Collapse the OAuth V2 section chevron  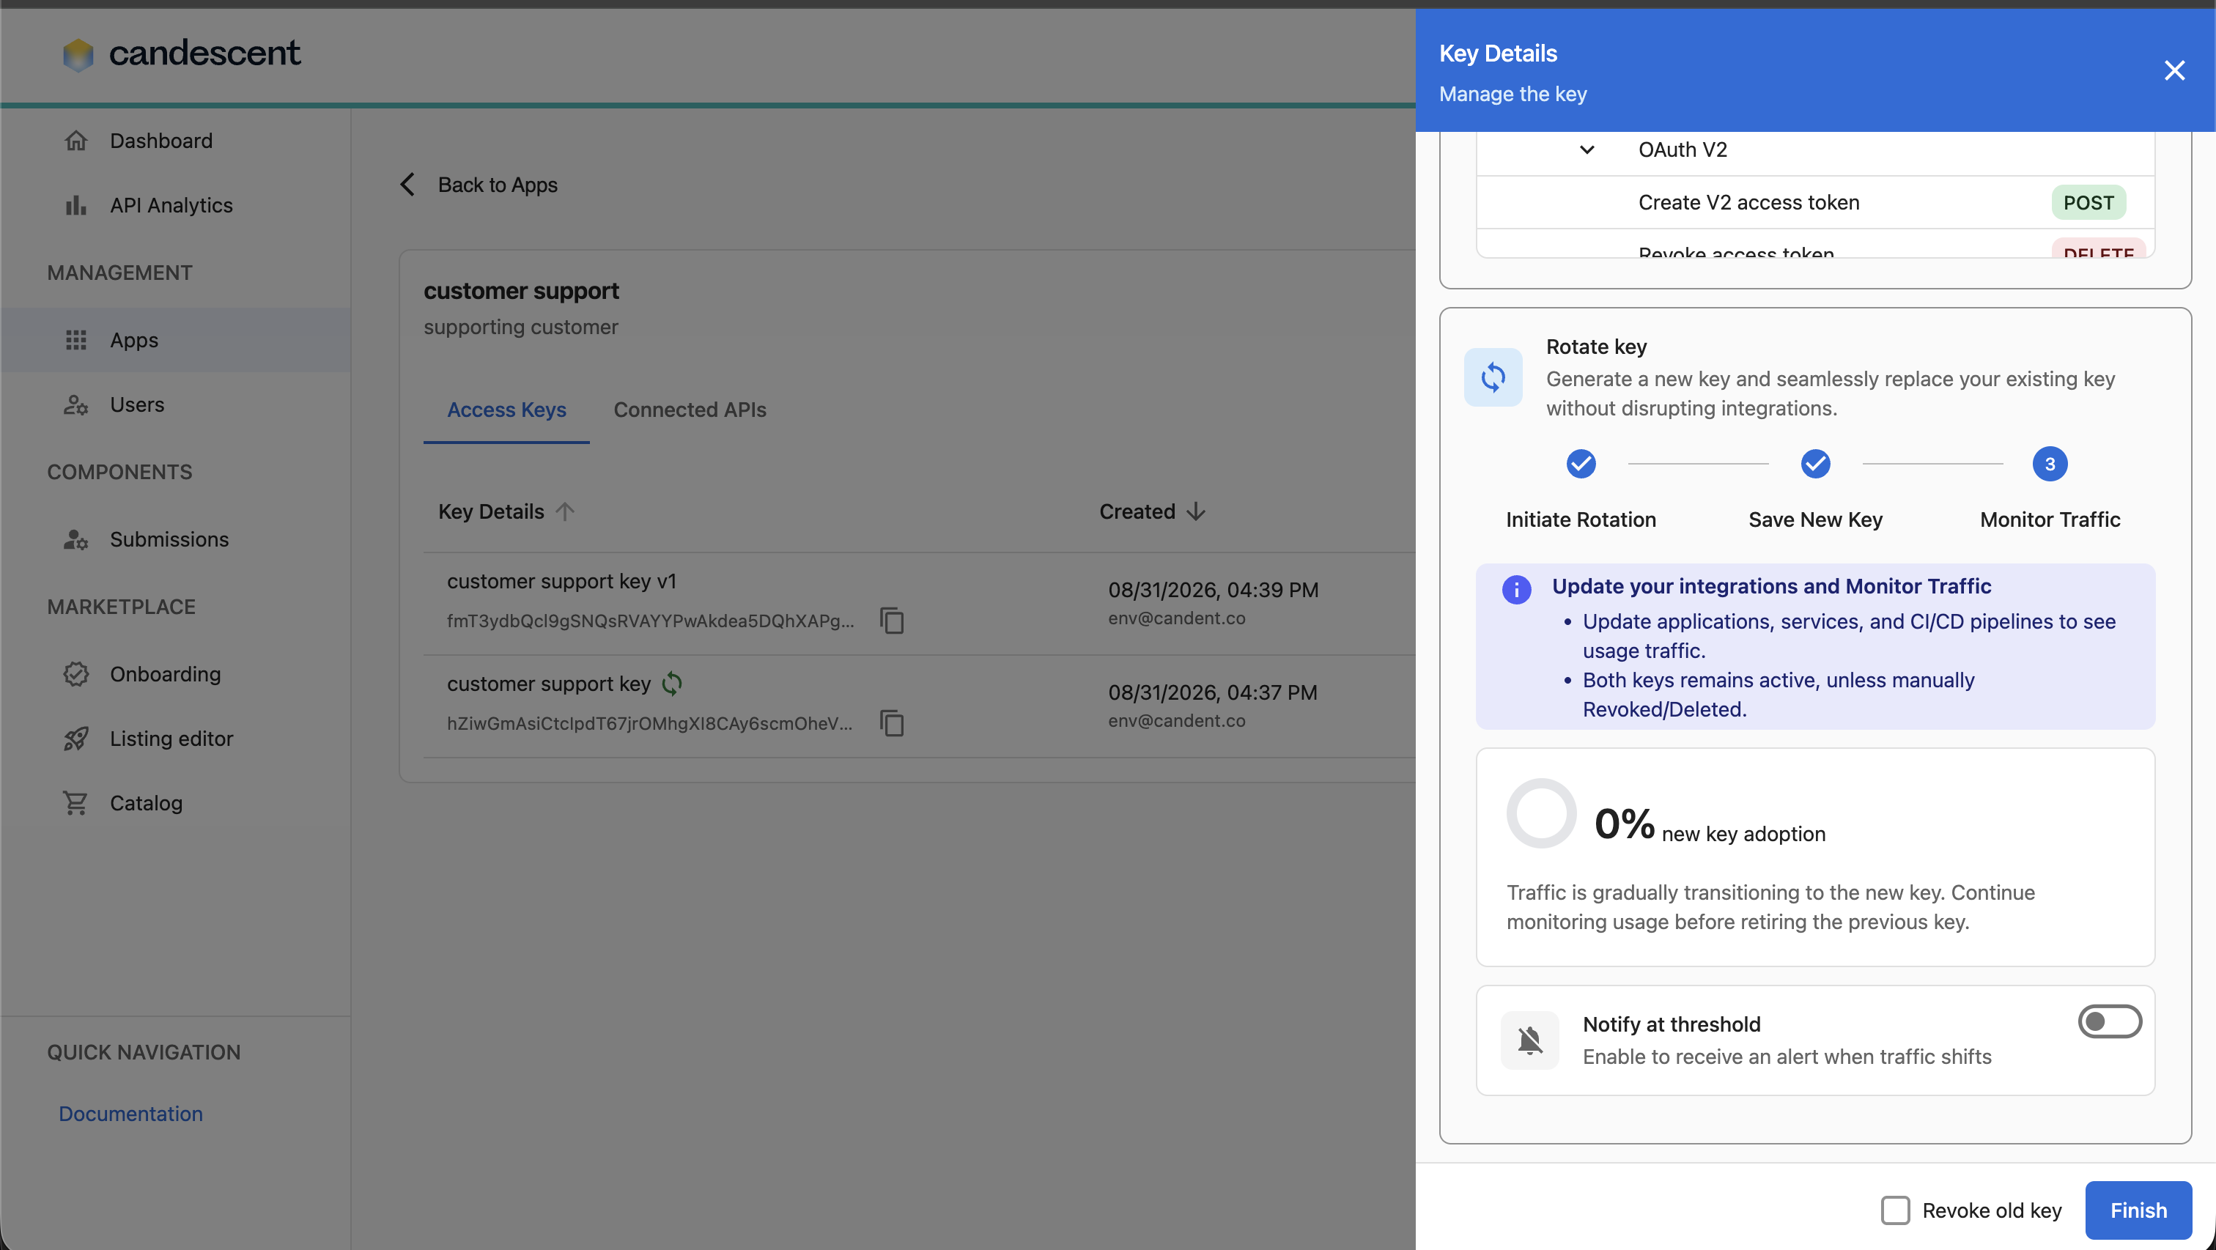pyautogui.click(x=1587, y=149)
